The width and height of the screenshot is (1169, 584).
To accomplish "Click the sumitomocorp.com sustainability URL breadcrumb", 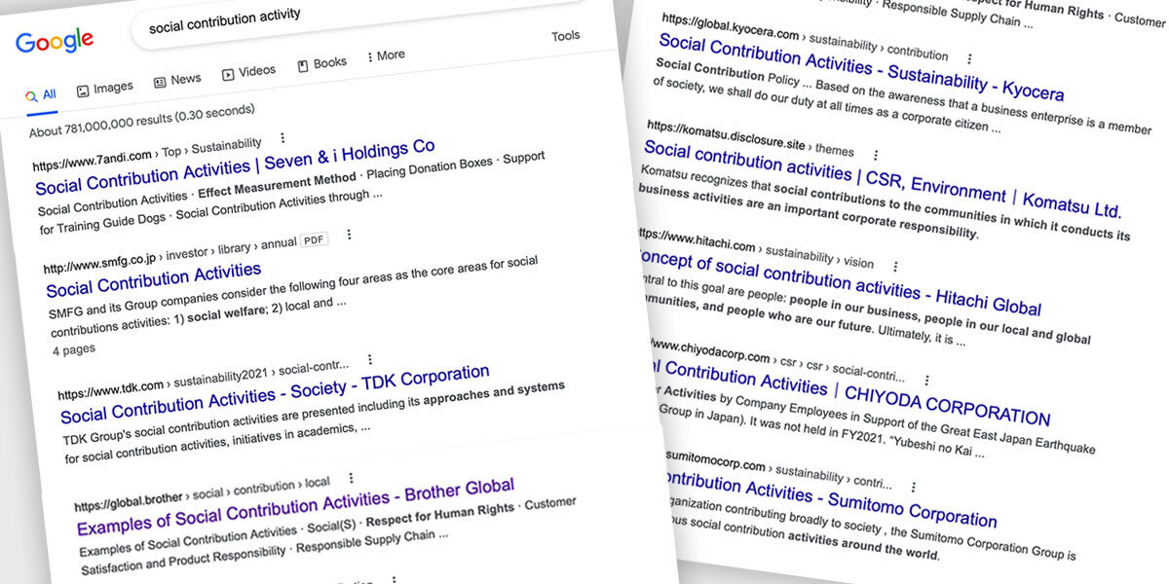I will 778,467.
